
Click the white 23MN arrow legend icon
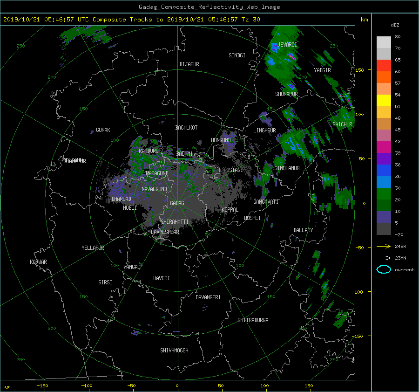click(384, 258)
